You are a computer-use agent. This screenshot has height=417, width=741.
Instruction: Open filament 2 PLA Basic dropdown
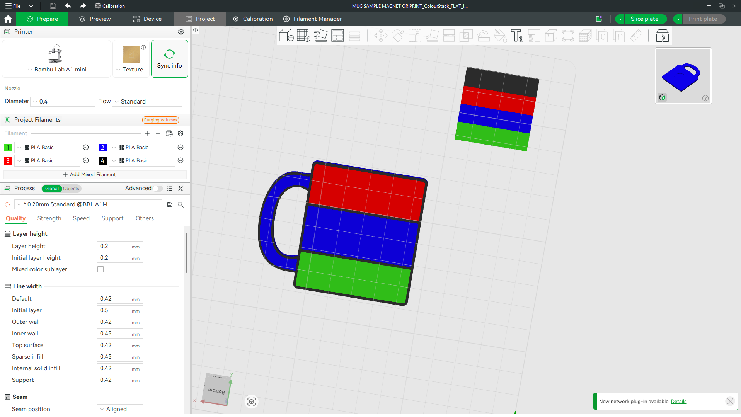click(x=142, y=147)
